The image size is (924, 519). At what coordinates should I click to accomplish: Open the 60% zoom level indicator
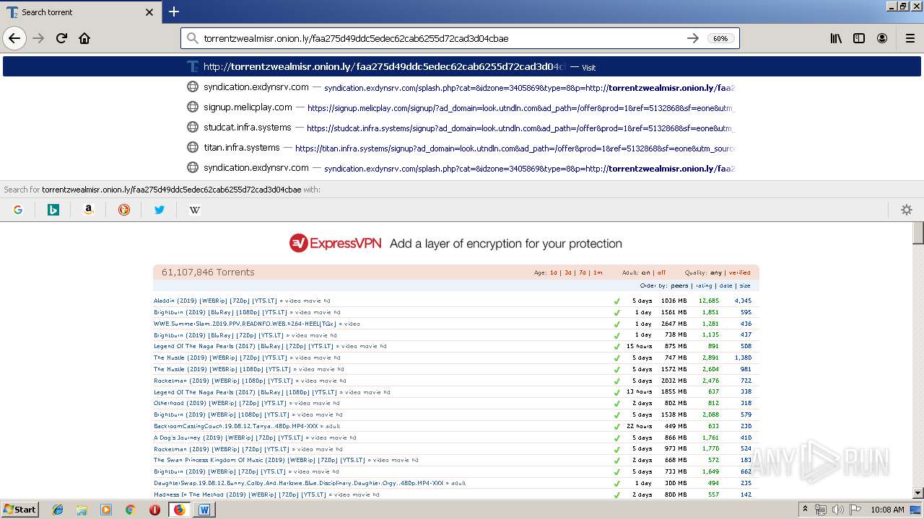click(x=720, y=38)
